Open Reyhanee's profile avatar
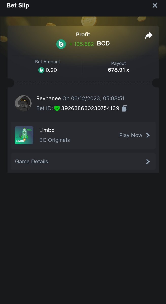166x304 pixels. coord(23,103)
